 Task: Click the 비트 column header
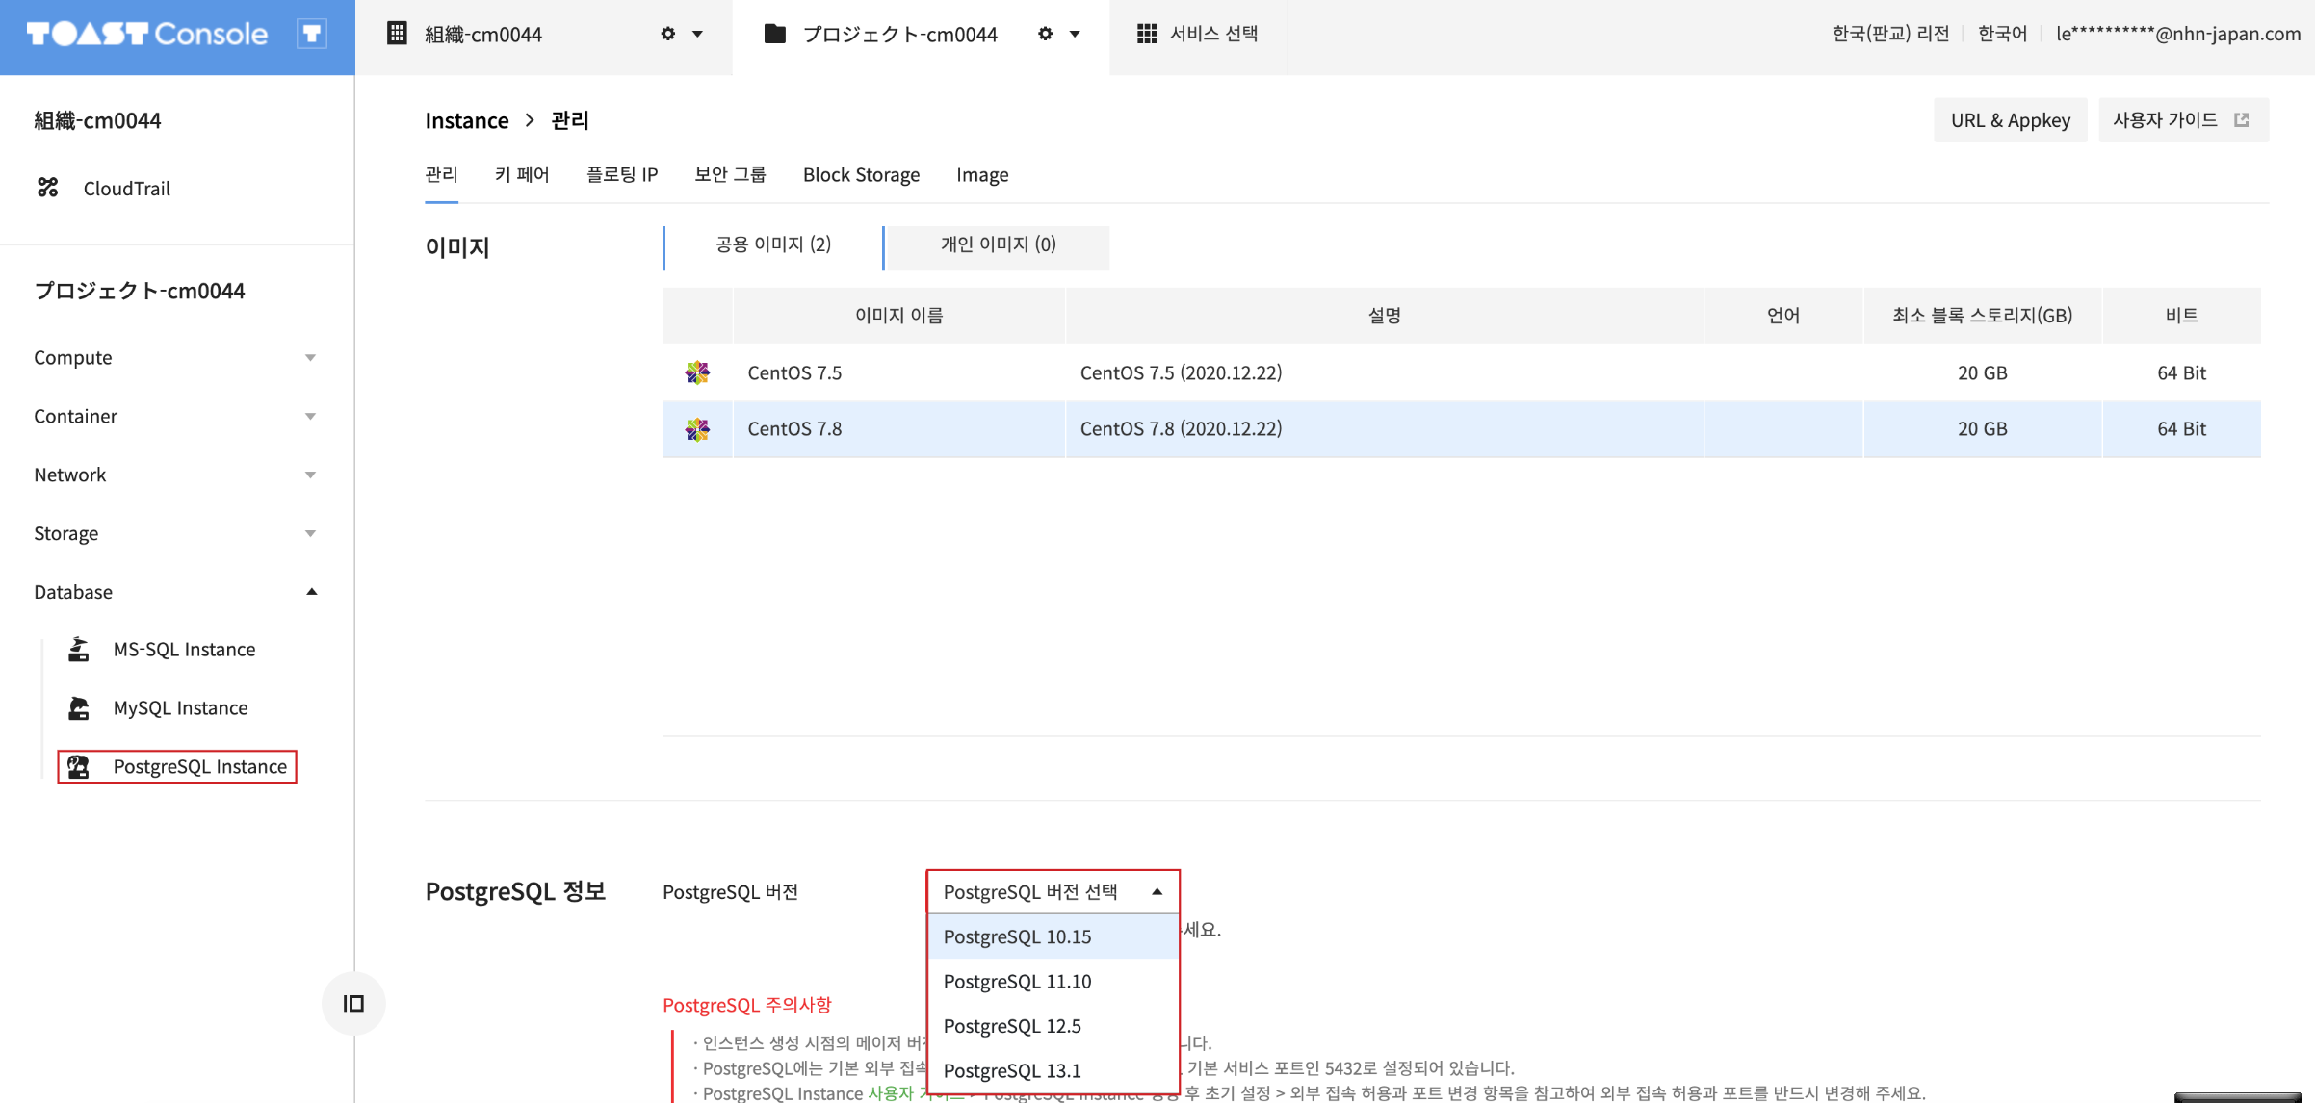[x=2181, y=316]
